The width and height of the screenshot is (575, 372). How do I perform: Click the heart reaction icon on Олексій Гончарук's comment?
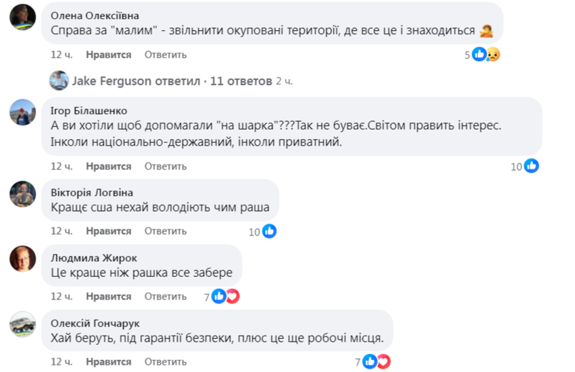tap(383, 362)
